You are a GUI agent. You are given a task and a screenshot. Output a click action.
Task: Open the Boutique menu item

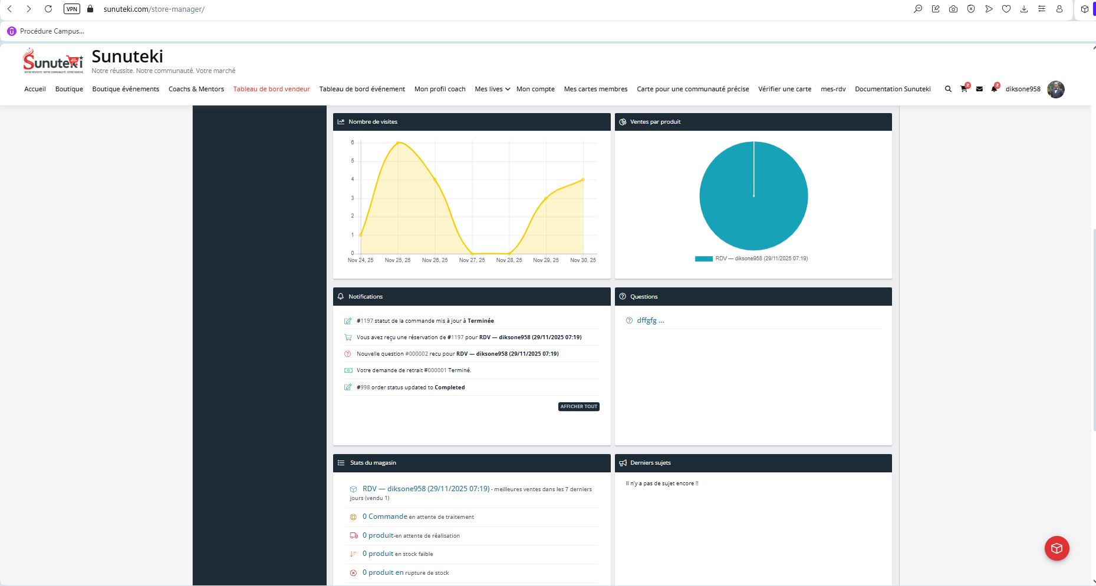coord(69,89)
